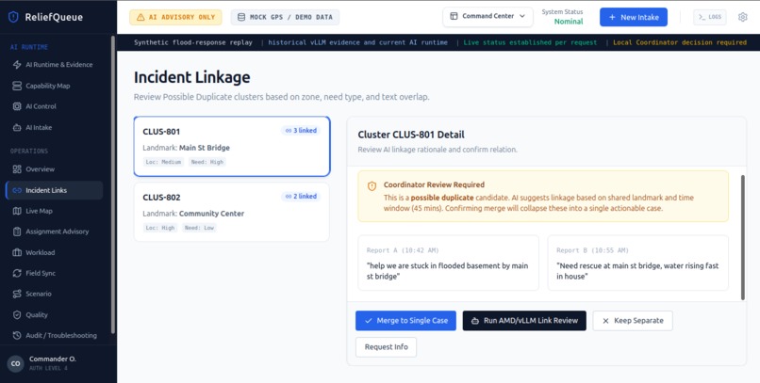Select the CLUS-801 cluster card
The width and height of the screenshot is (760, 383).
pyautogui.click(x=232, y=146)
